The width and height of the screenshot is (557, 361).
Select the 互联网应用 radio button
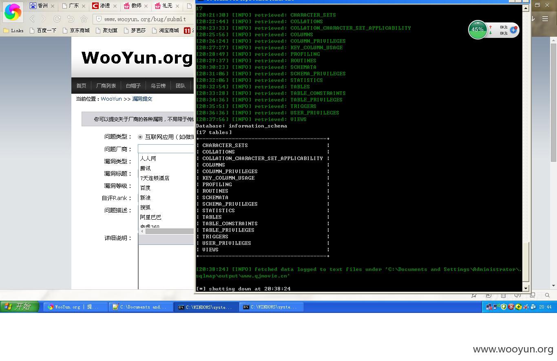click(140, 137)
